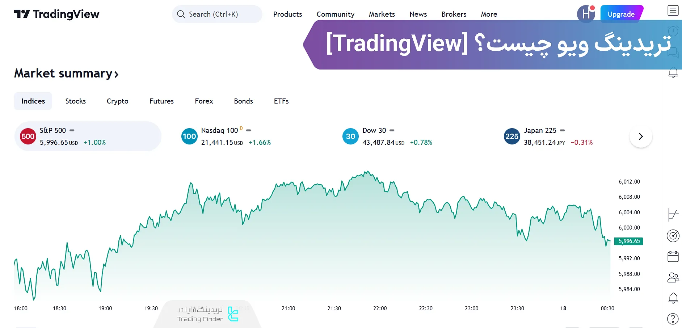Click the Upgrade button
This screenshot has height=328, width=682.
click(621, 14)
